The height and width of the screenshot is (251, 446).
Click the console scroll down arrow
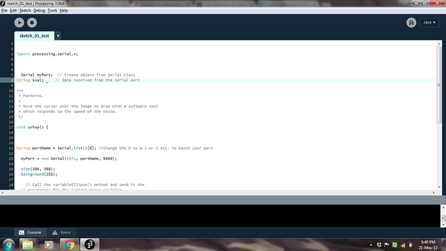(x=443, y=225)
